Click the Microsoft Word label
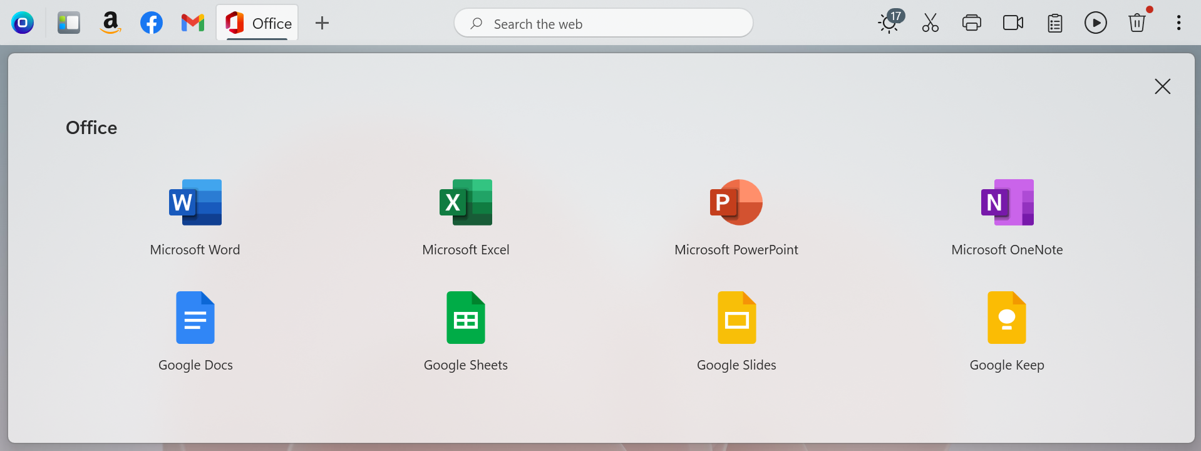The image size is (1201, 451). point(195,250)
